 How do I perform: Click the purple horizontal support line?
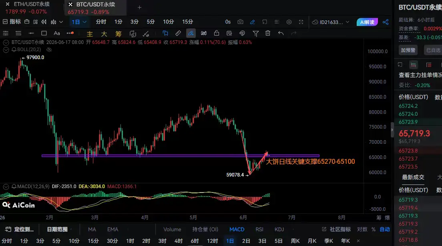click(181, 155)
